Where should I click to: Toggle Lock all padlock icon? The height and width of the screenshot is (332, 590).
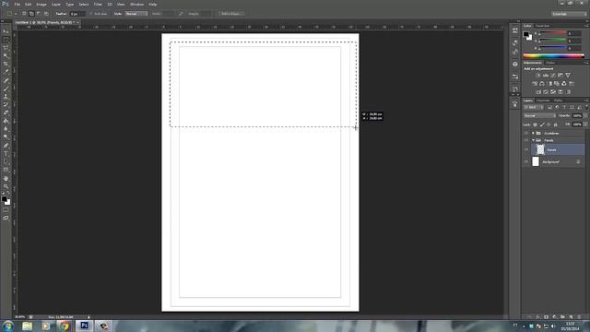coord(555,125)
